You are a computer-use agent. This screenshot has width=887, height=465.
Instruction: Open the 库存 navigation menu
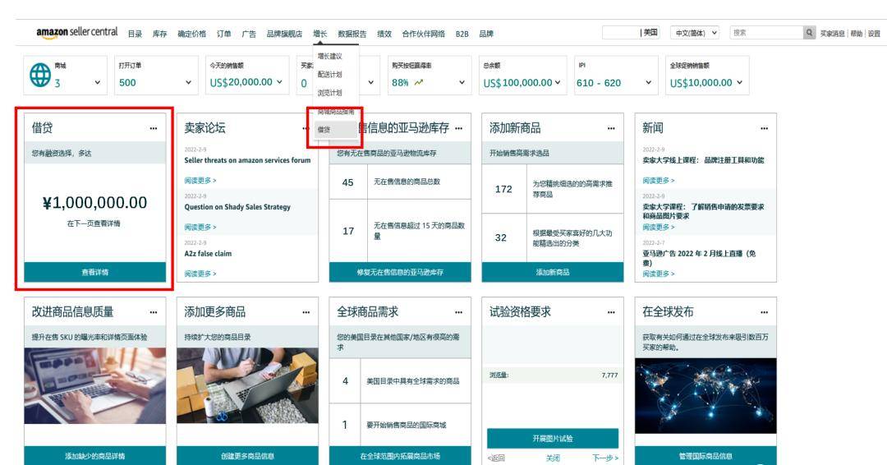pos(159,34)
